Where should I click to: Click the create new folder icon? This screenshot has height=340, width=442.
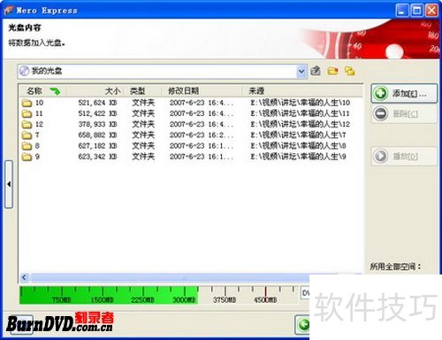[332, 71]
